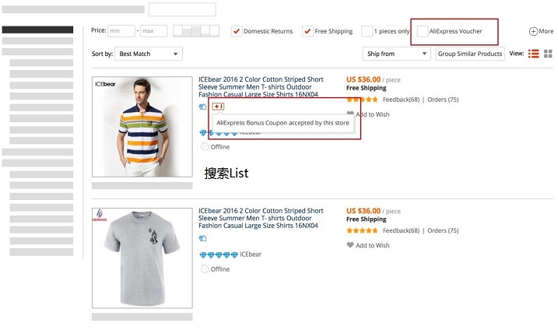Open ICEbear store link on second product

tap(251, 255)
